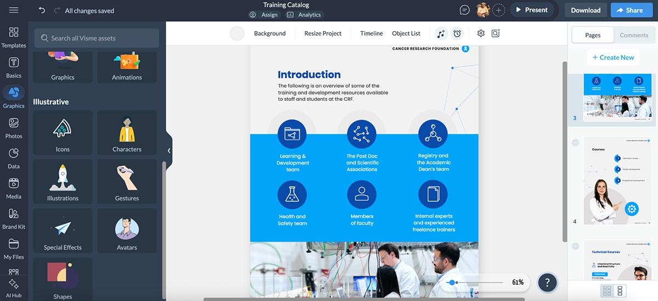Open My Files in the left sidebar
The height and width of the screenshot is (301, 658).
click(14, 248)
